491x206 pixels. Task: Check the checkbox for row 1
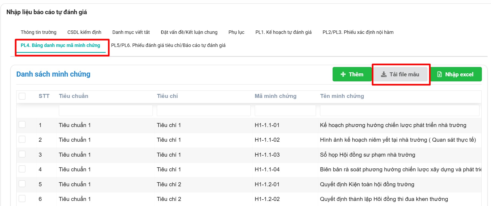pos(22,125)
